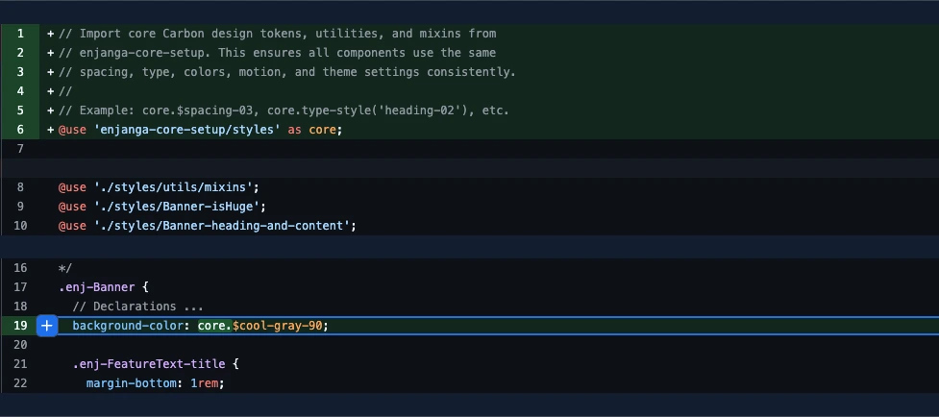Select line number 8
The width and height of the screenshot is (939, 417).
tap(20, 187)
